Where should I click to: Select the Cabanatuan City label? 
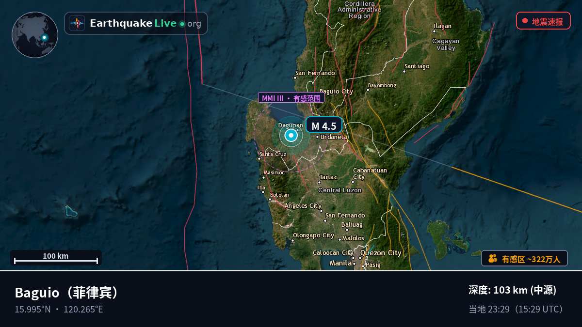click(x=370, y=173)
